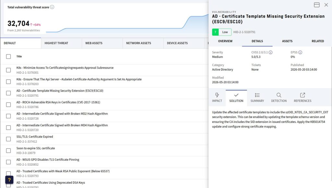
Task: Select the Solution checkmark icon
Action: click(236, 95)
